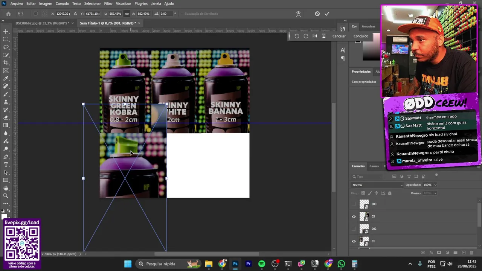Rotate counterclockwise in the floating transform bar
This screenshot has height=271, width=482.
tap(297, 36)
